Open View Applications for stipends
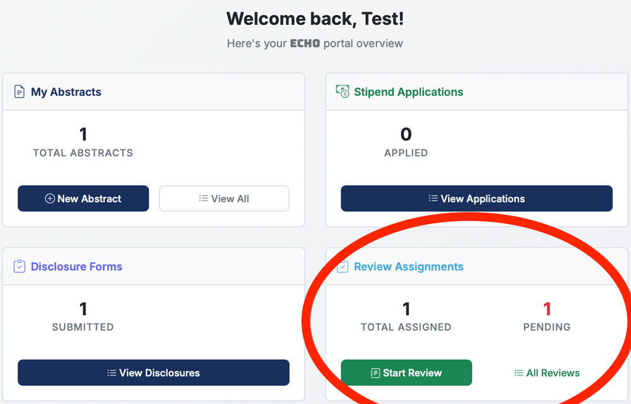 pyautogui.click(x=476, y=199)
